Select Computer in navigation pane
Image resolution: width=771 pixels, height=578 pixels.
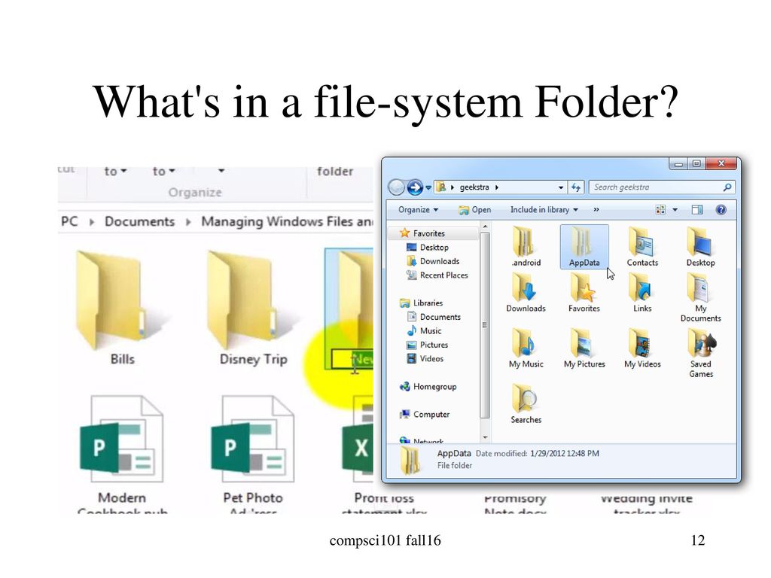click(x=431, y=415)
